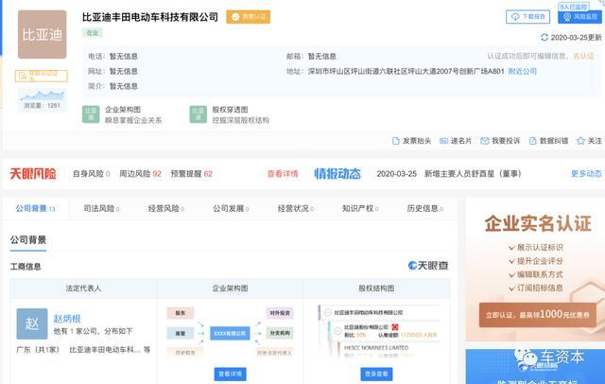The image size is (605, 384).
Task: Click 企业实名认证 ad heading
Action: (x=538, y=223)
